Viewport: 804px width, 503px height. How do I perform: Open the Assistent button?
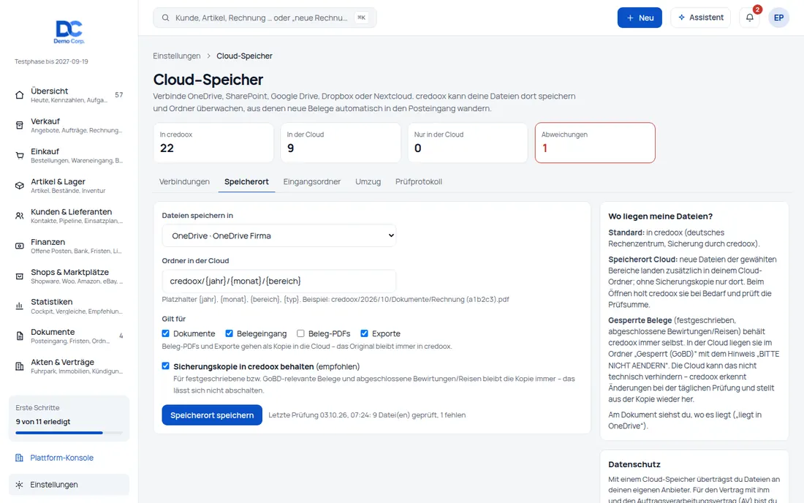[x=700, y=18]
